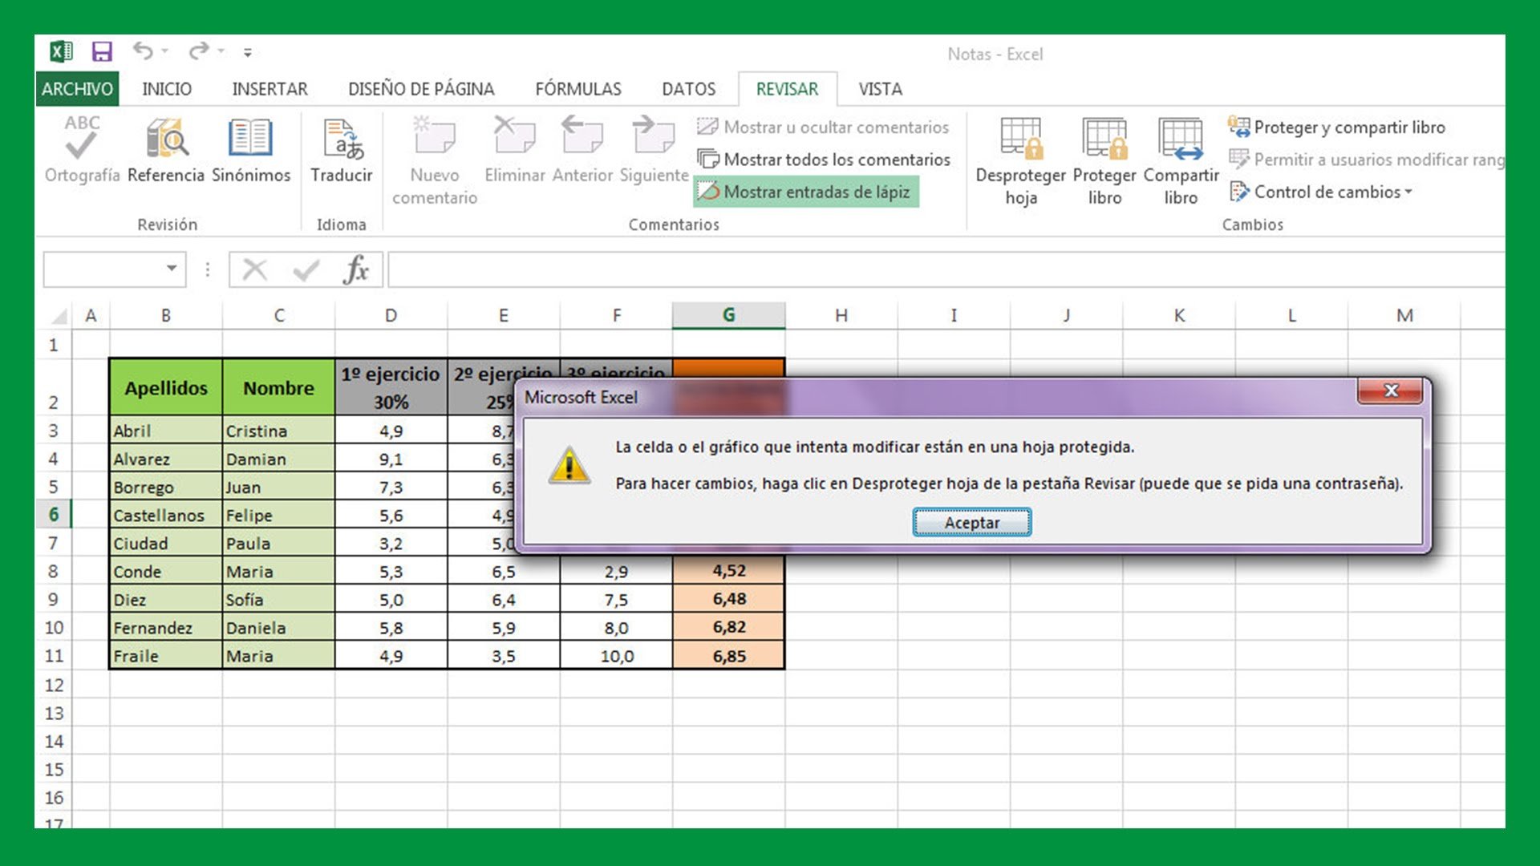Select the cell with value 9,1

(391, 459)
